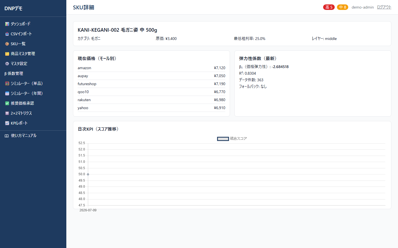Open the 使い方マニュアル book icon

click(7, 136)
